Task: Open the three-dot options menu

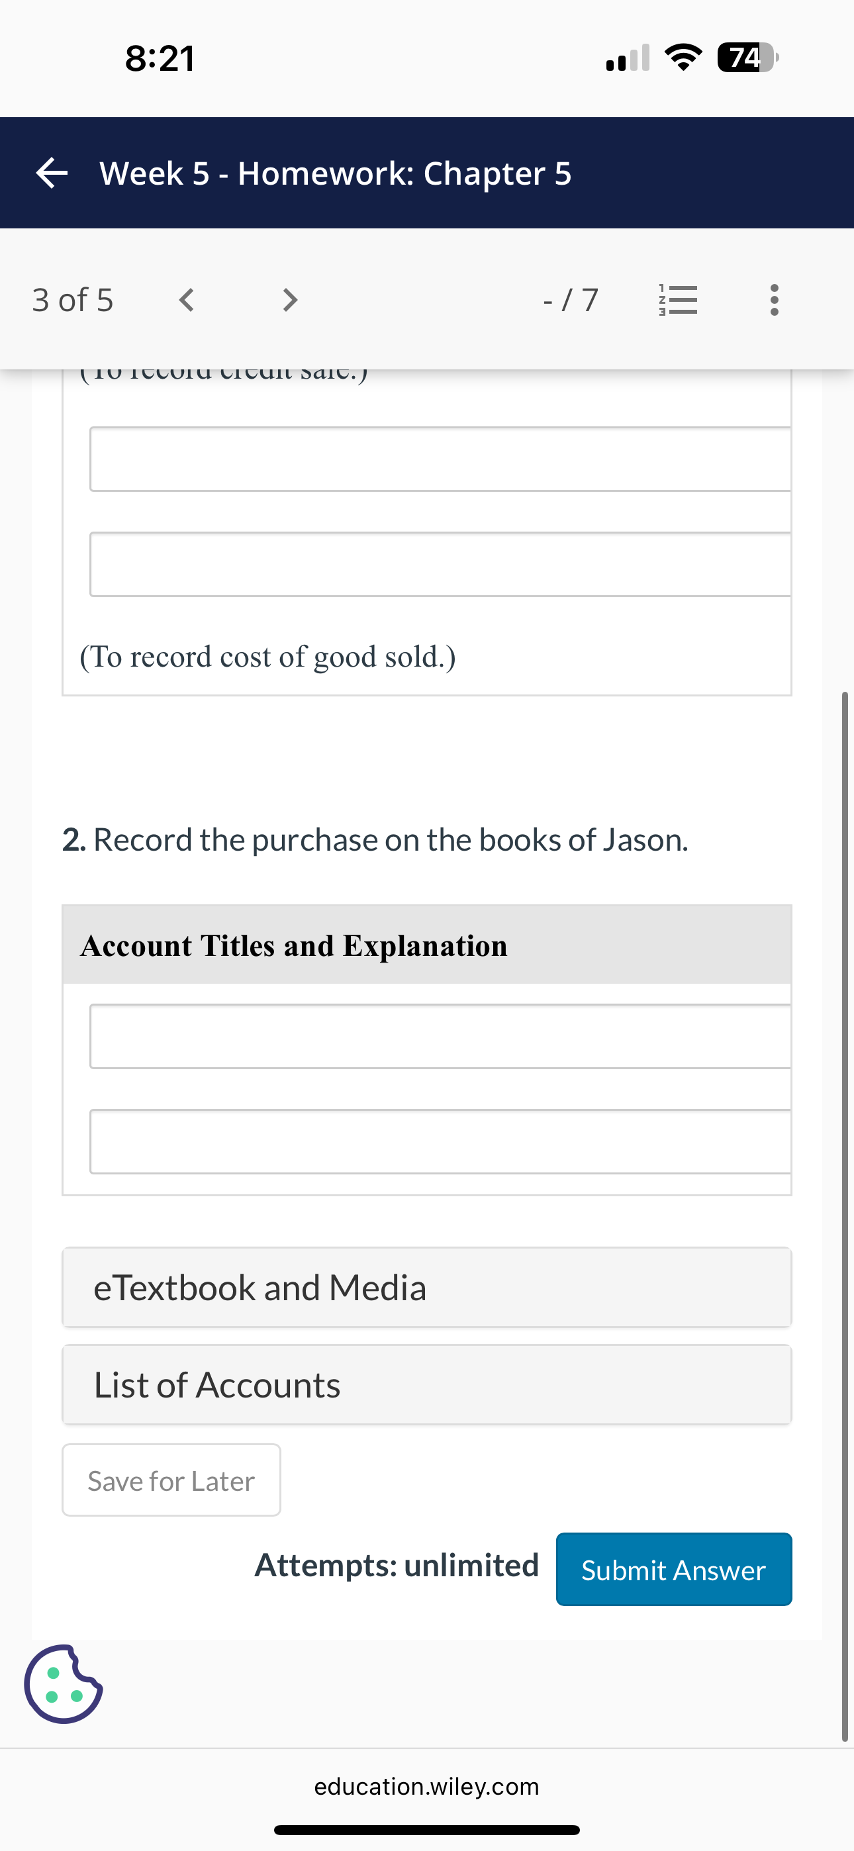Action: pyautogui.click(x=773, y=300)
